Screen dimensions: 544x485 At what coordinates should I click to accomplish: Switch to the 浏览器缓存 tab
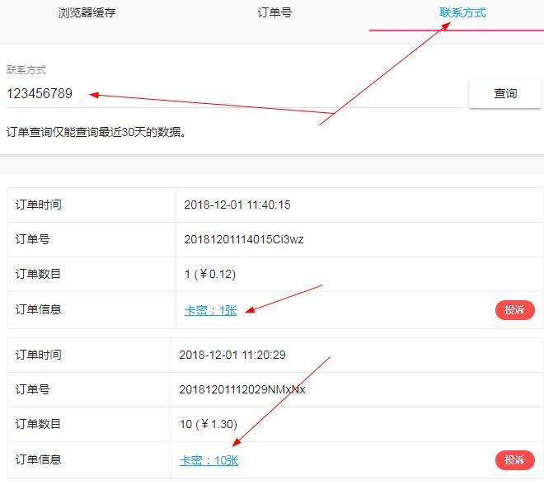pos(87,13)
